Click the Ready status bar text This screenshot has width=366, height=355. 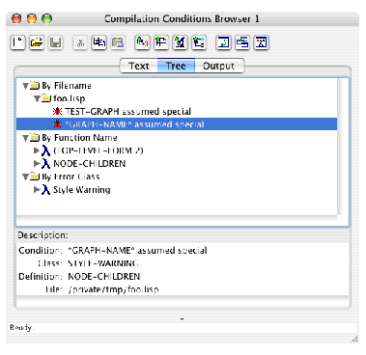tap(21, 328)
